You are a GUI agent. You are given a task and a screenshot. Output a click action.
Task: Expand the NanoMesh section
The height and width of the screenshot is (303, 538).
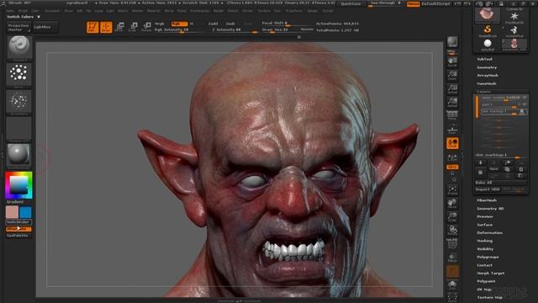click(x=487, y=83)
